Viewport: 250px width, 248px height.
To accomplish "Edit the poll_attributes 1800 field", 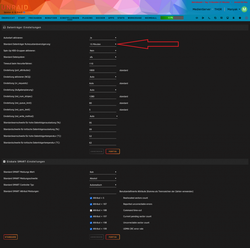I will [103, 70].
